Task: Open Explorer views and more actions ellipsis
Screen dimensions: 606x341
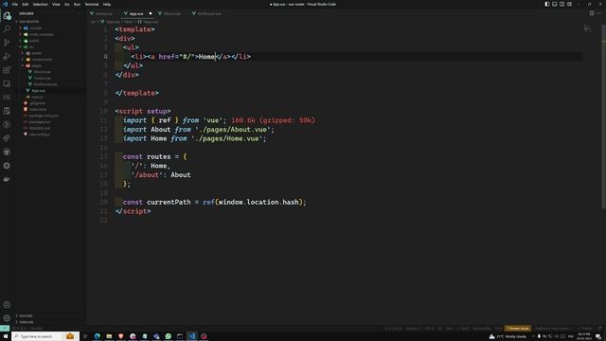Action: coord(80,13)
